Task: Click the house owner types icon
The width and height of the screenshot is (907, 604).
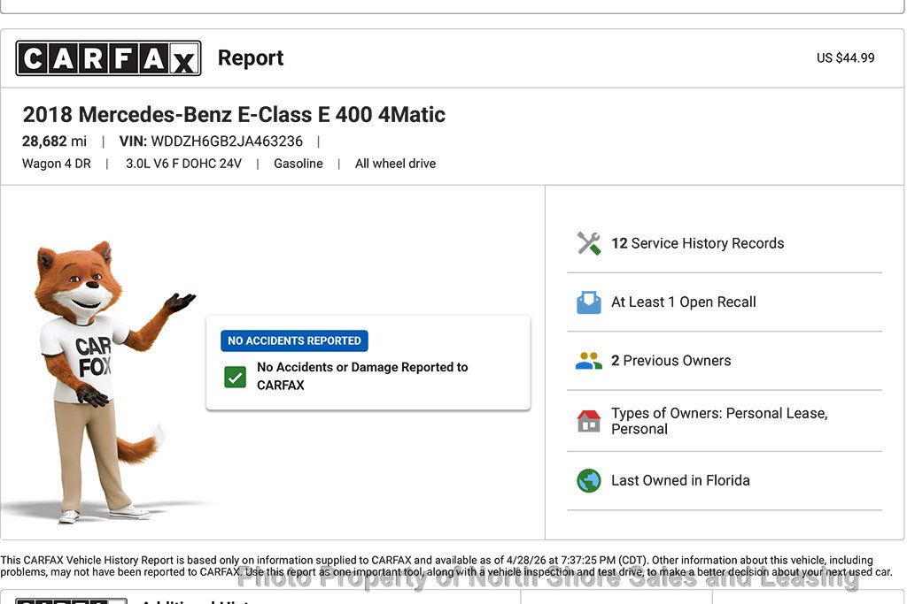Action: click(589, 421)
